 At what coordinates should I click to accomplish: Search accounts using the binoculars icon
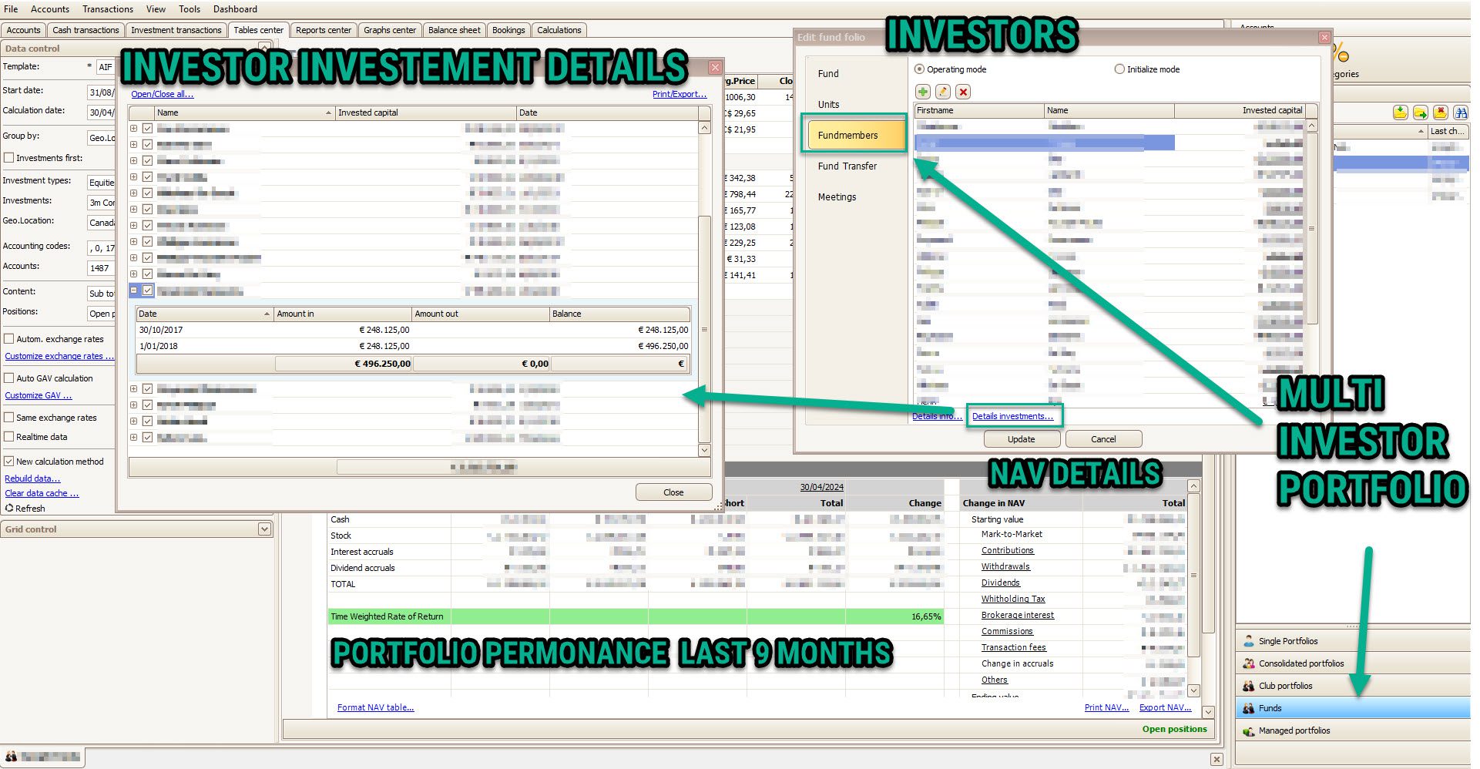click(1460, 112)
